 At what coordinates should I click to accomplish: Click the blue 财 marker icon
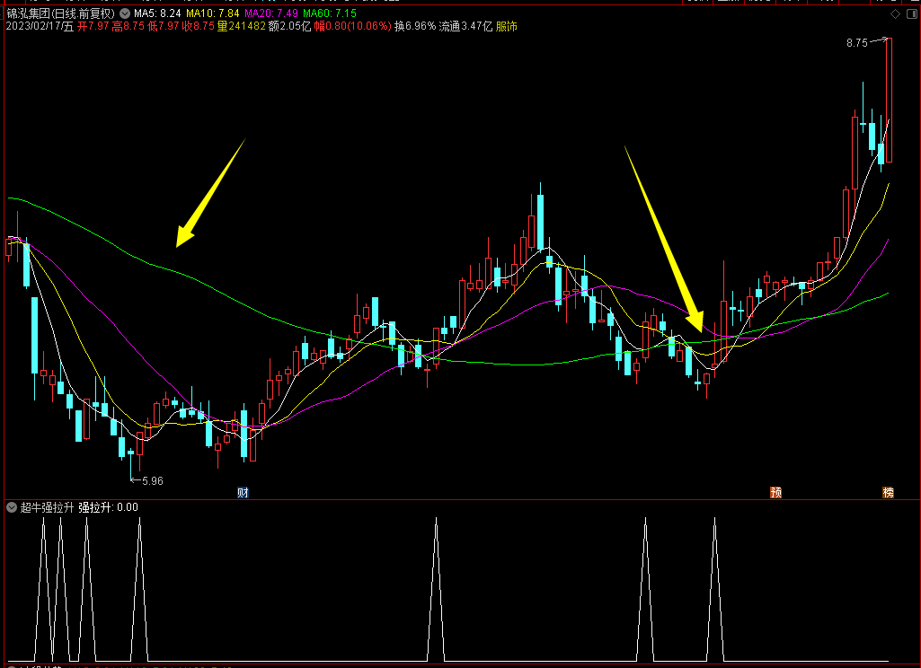(243, 493)
